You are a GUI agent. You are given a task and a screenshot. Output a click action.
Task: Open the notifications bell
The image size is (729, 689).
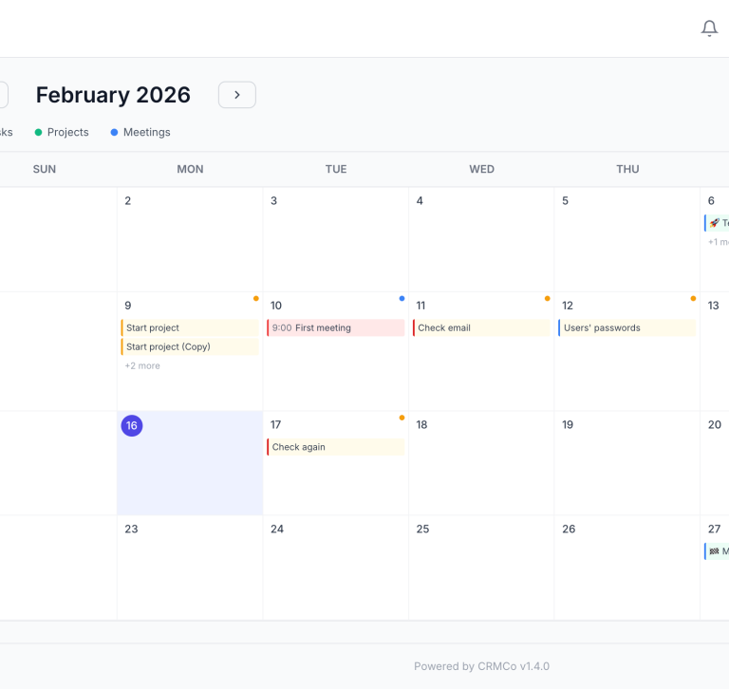709,28
